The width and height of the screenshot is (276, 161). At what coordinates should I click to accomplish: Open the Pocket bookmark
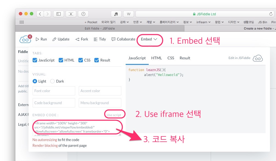pyautogui.click(x=91, y=22)
